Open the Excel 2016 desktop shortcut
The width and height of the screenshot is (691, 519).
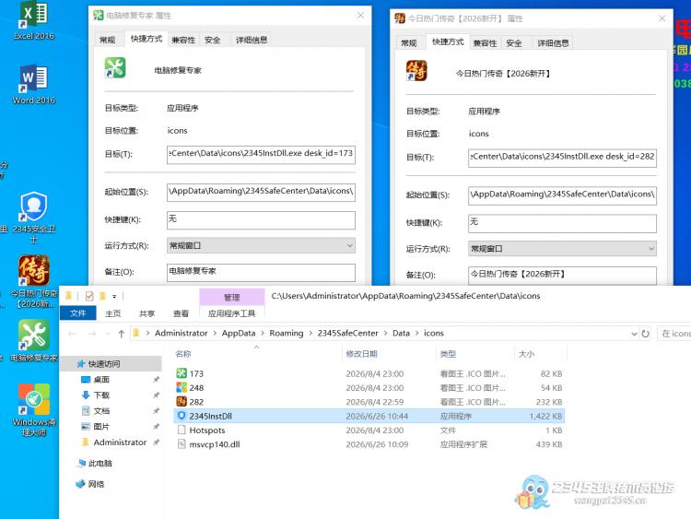[33, 20]
